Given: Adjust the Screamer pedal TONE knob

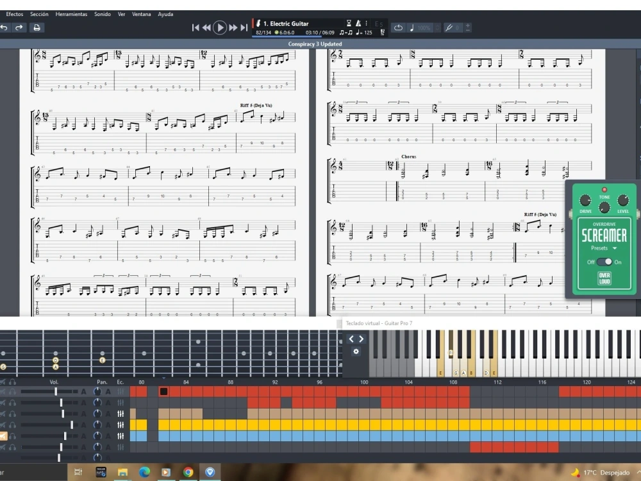Looking at the screenshot, I should 604,208.
